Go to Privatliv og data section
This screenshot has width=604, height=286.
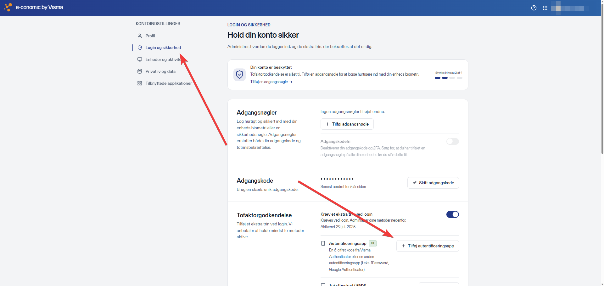coord(160,72)
